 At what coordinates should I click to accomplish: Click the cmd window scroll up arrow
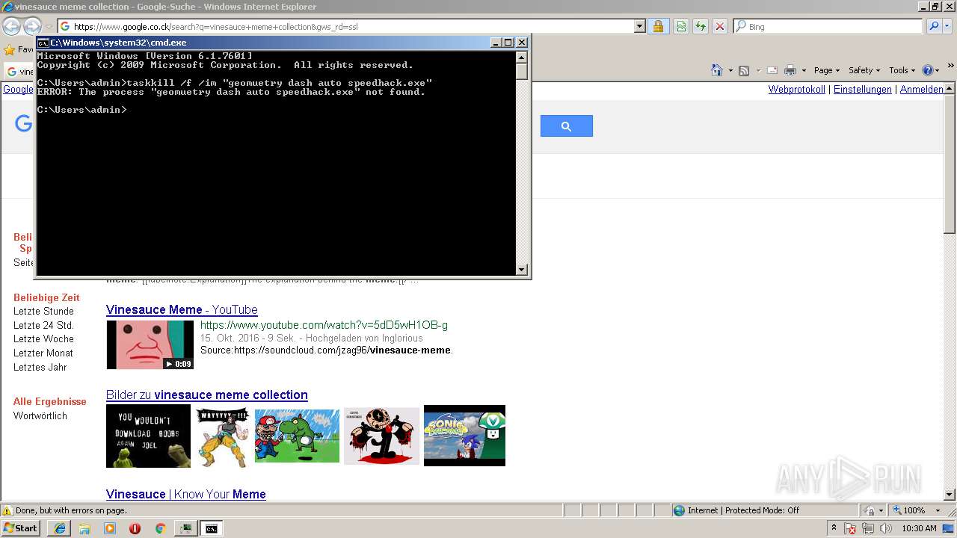522,57
